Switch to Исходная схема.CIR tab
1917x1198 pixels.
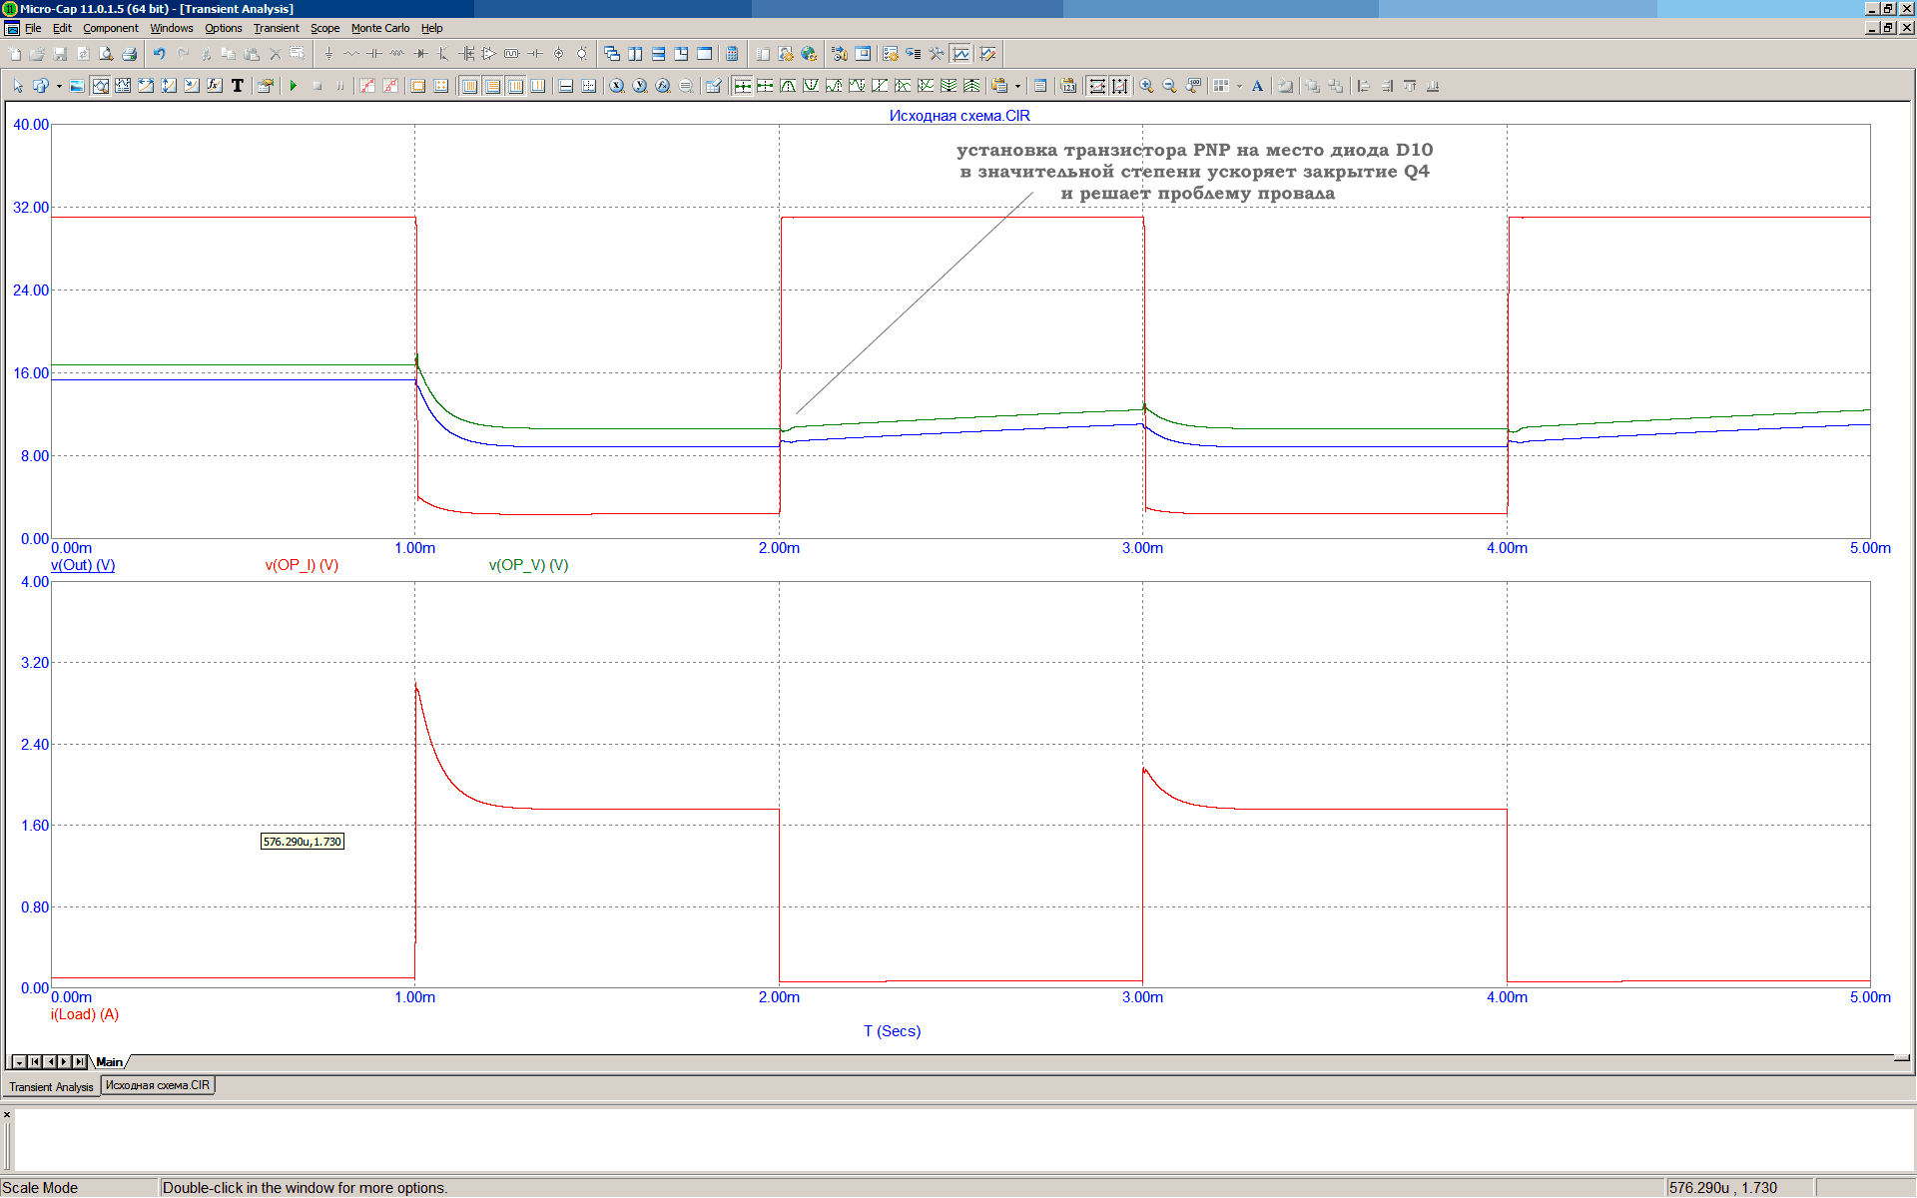(158, 1085)
